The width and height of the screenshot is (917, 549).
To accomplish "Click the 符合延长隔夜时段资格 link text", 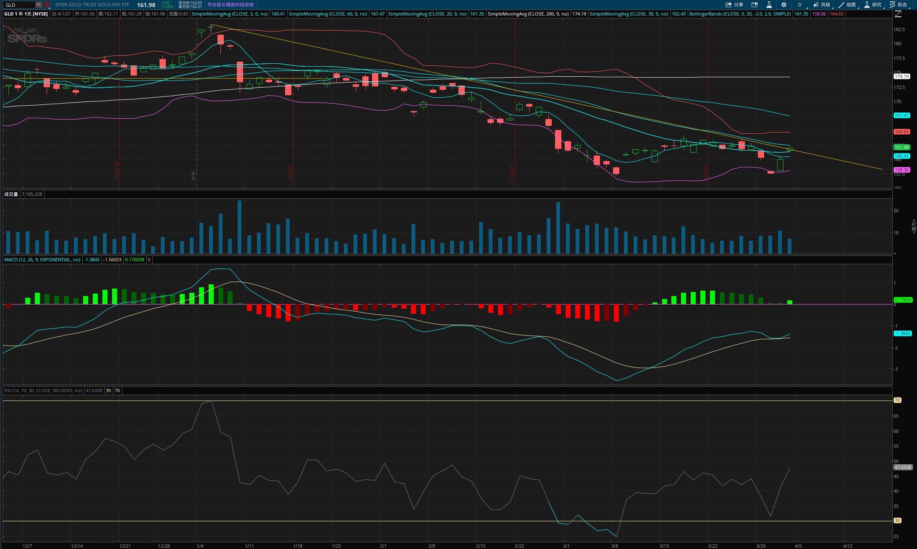I will (x=231, y=5).
